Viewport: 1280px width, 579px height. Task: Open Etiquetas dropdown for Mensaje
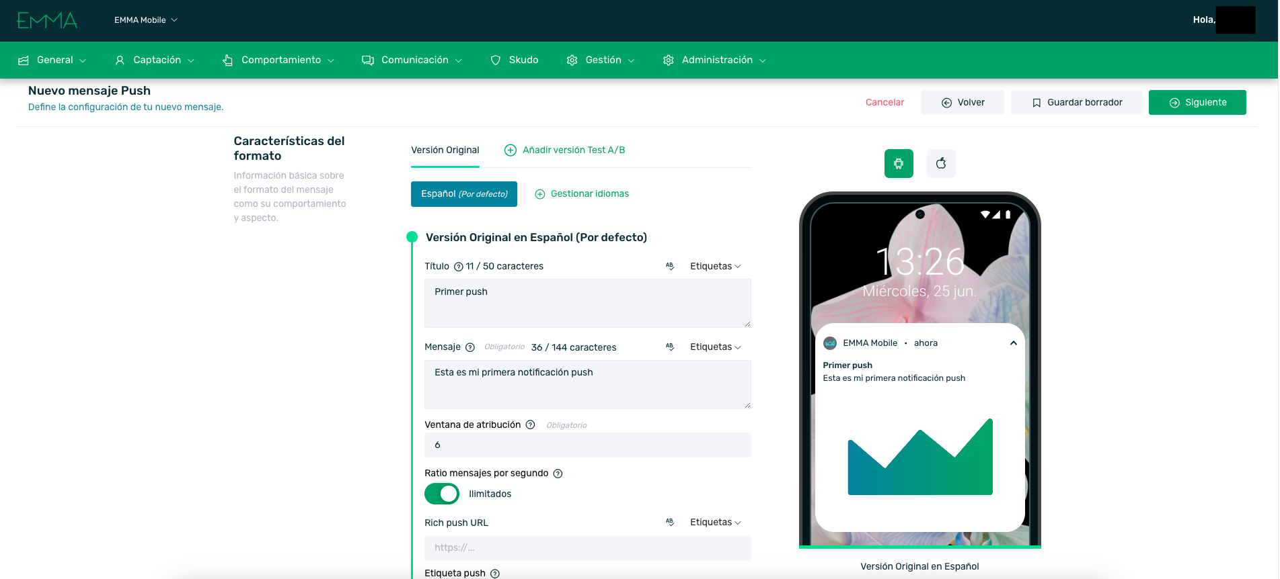click(x=716, y=347)
